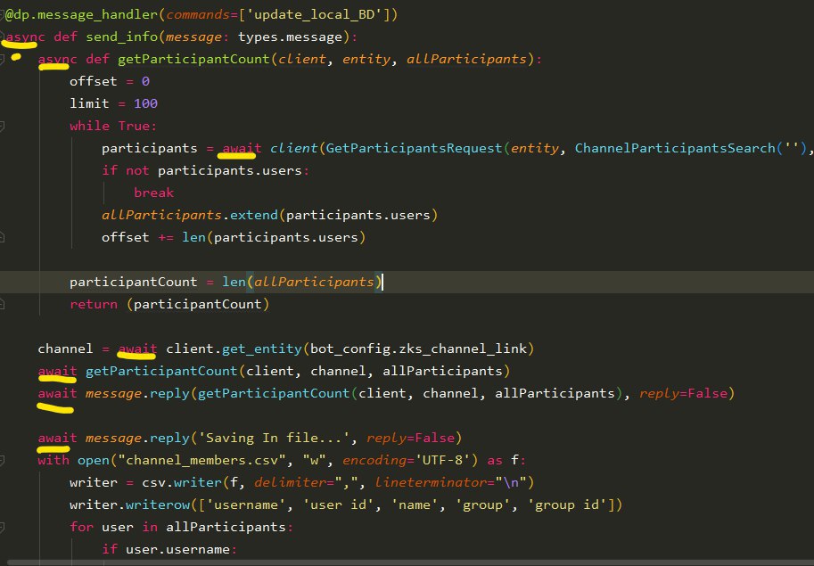Click reply=False on the Saving In file line

pos(410,438)
